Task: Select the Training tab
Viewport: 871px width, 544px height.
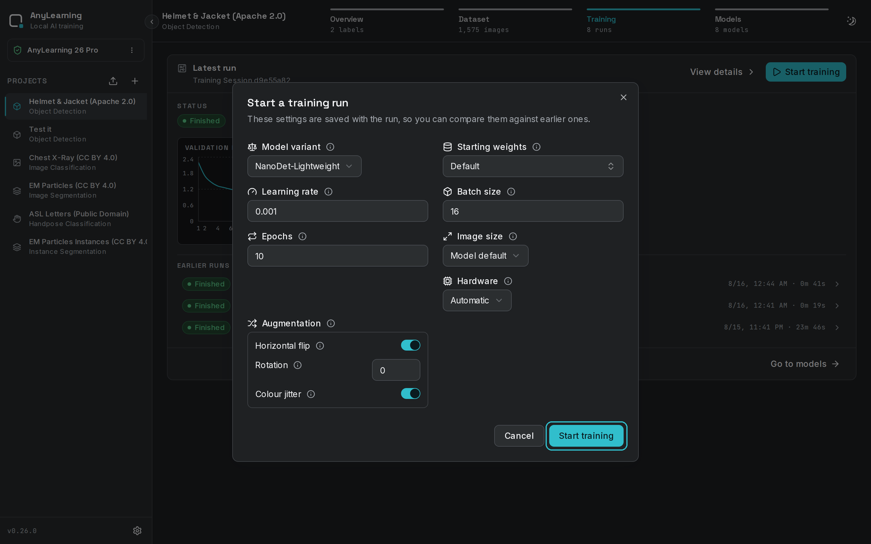Action: click(644, 21)
